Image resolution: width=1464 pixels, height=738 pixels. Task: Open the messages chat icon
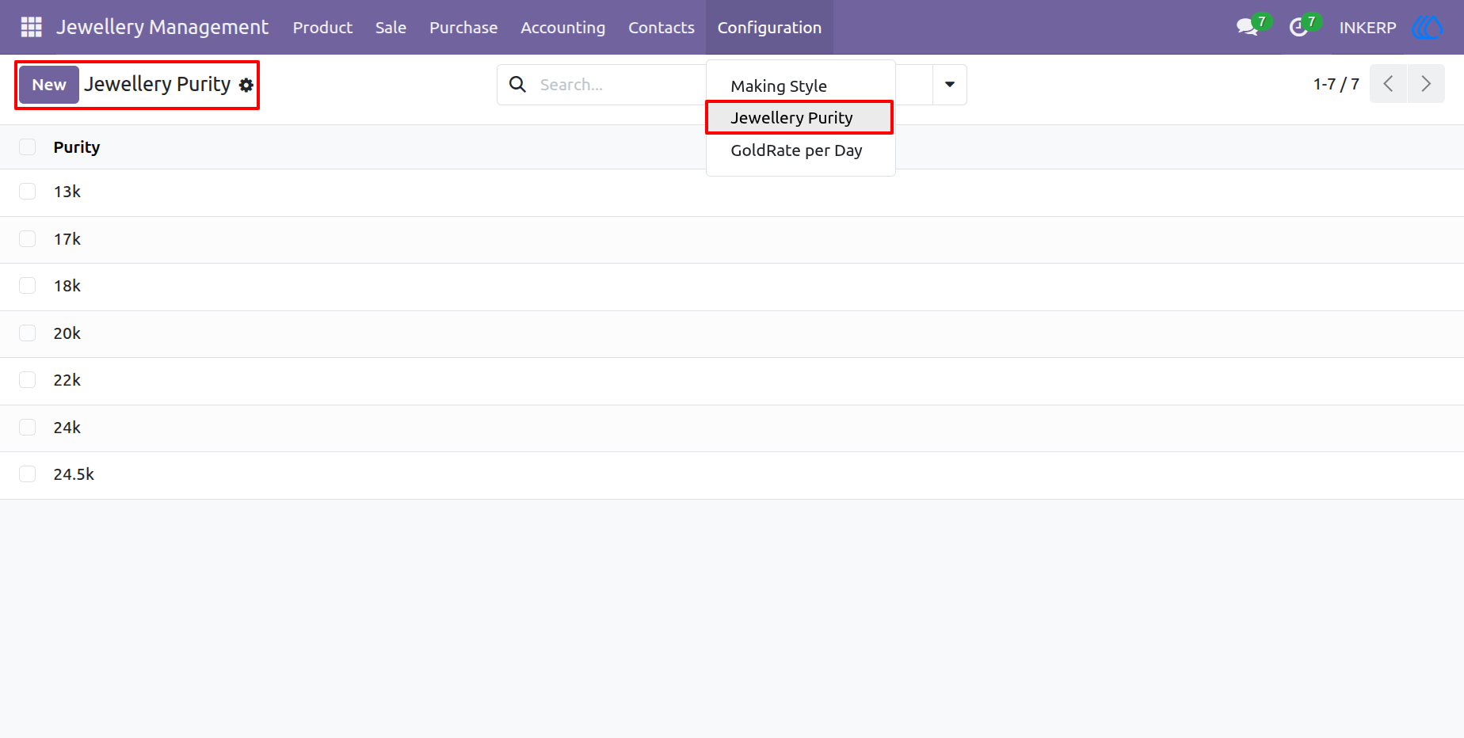pos(1248,27)
